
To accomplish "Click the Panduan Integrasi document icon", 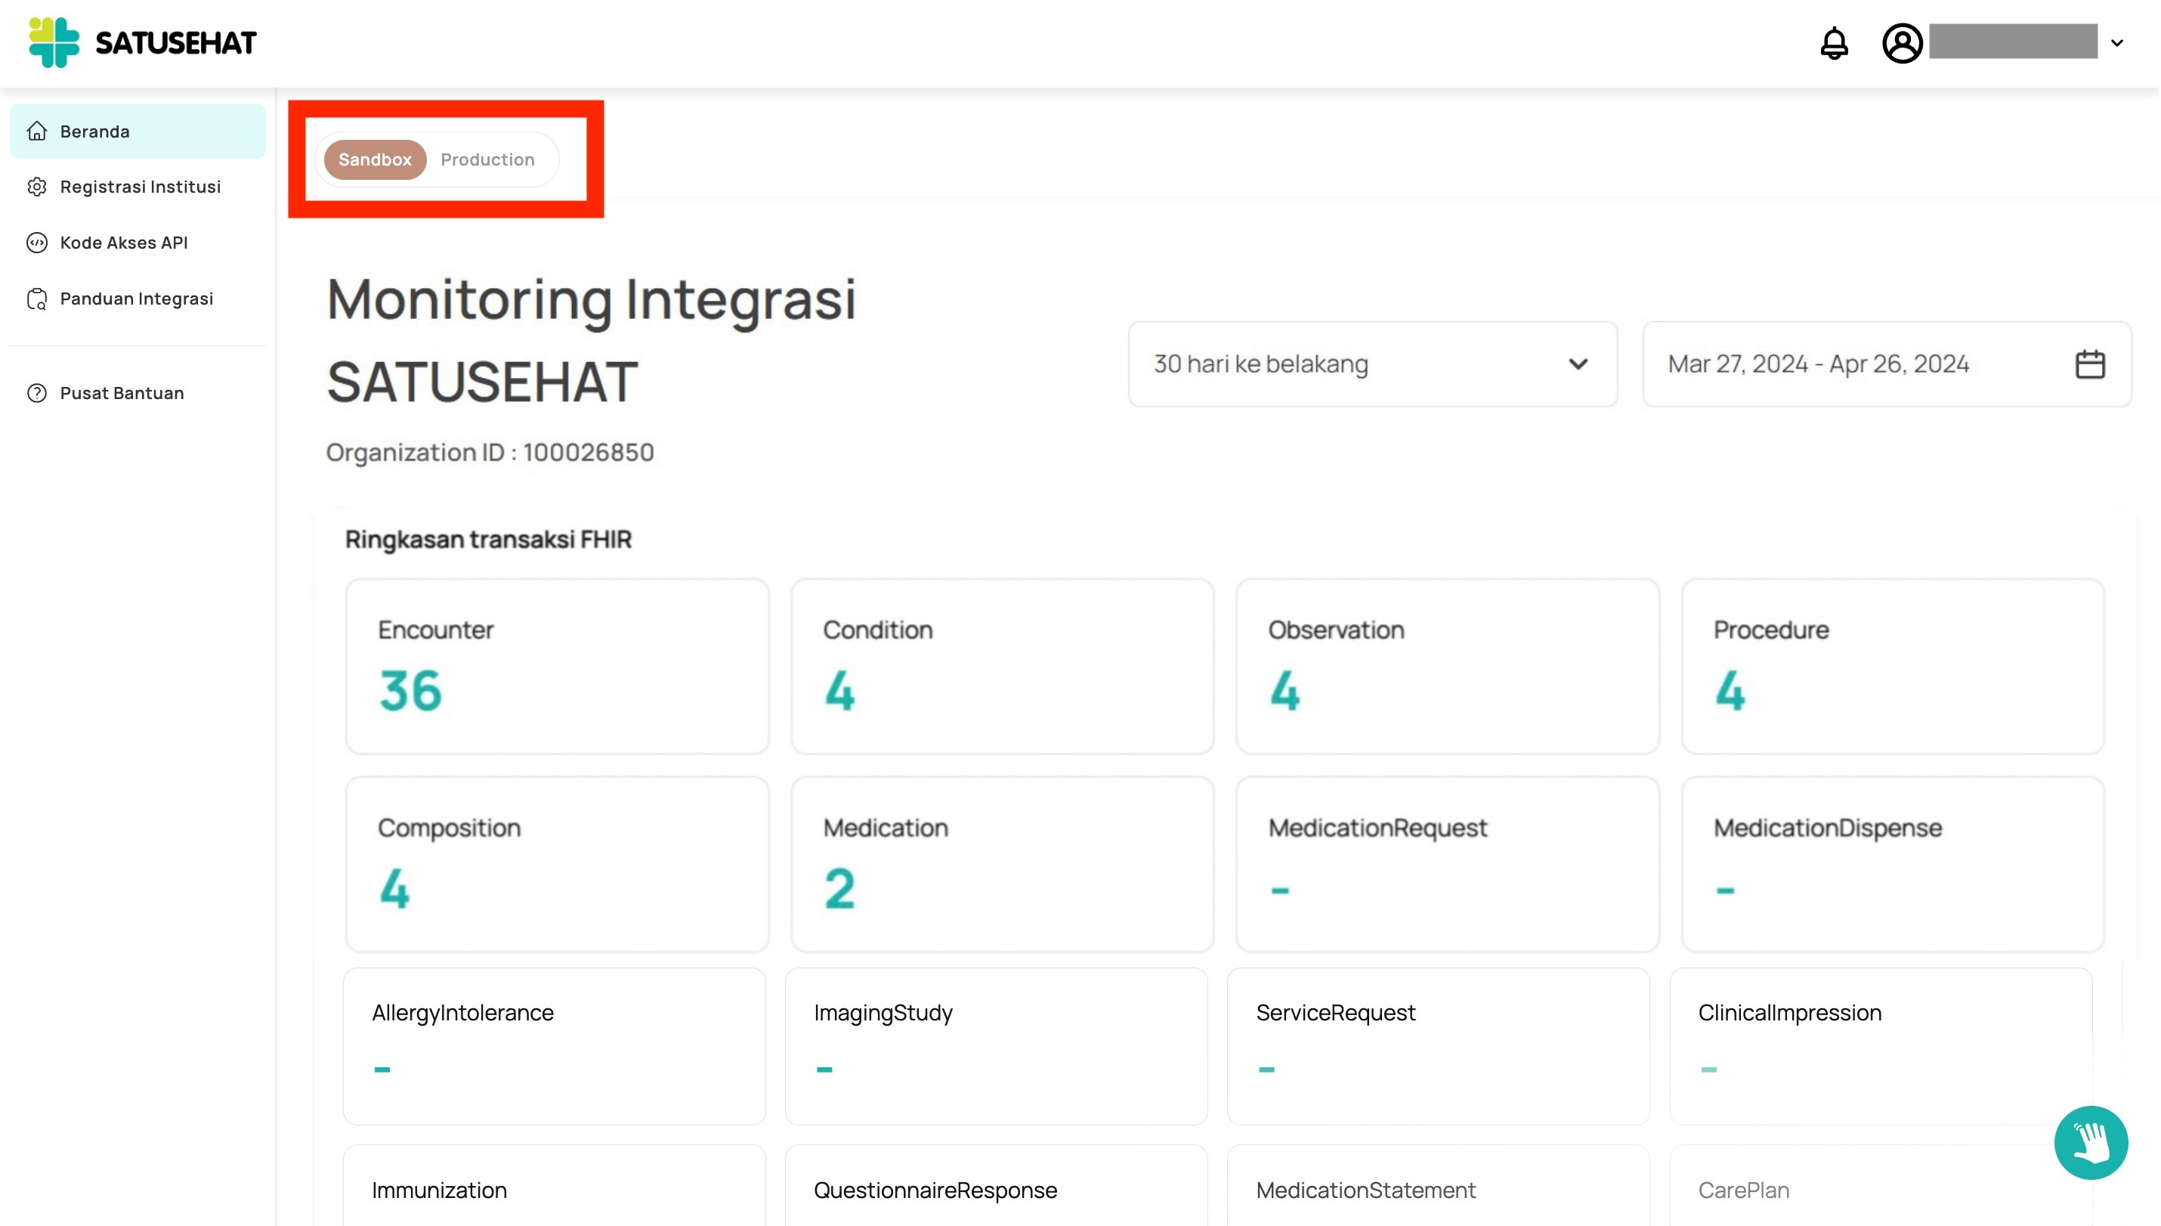I will click(37, 299).
